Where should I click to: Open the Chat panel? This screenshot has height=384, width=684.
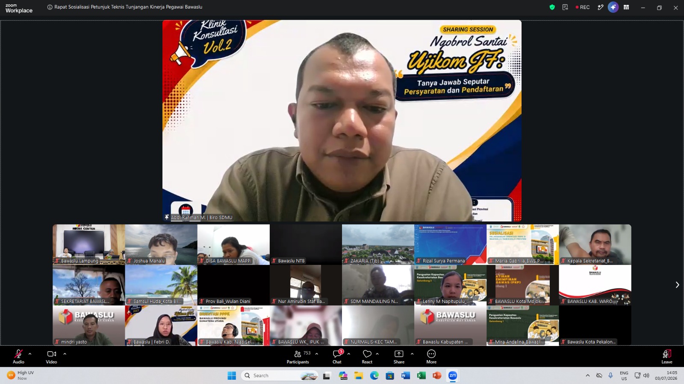[x=337, y=357]
